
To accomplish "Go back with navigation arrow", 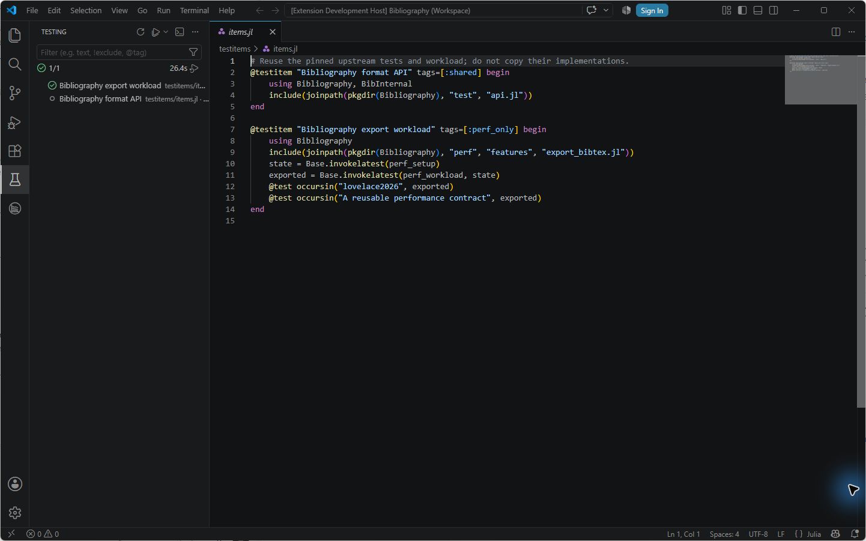I will pos(259,10).
